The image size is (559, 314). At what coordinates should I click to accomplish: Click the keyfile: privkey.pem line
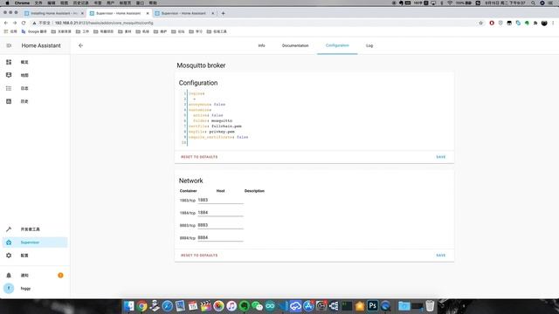point(211,132)
